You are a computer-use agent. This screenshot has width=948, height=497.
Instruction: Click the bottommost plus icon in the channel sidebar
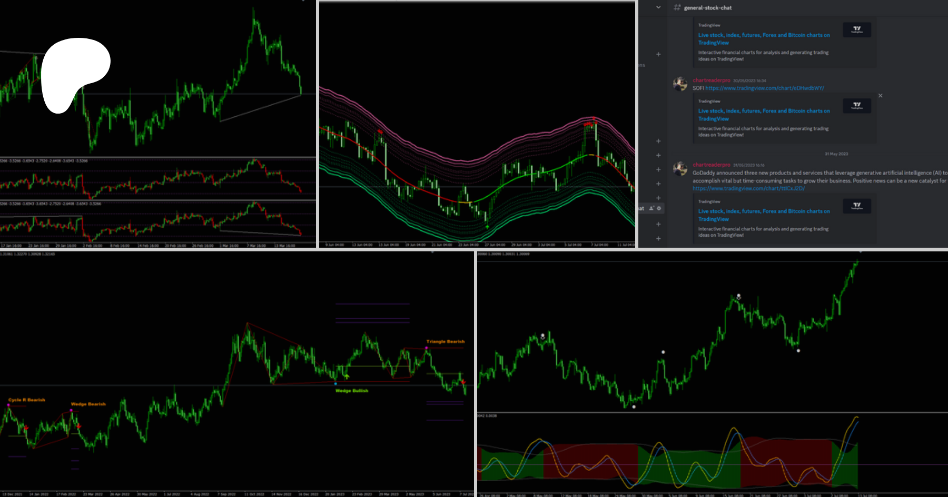pyautogui.click(x=658, y=238)
